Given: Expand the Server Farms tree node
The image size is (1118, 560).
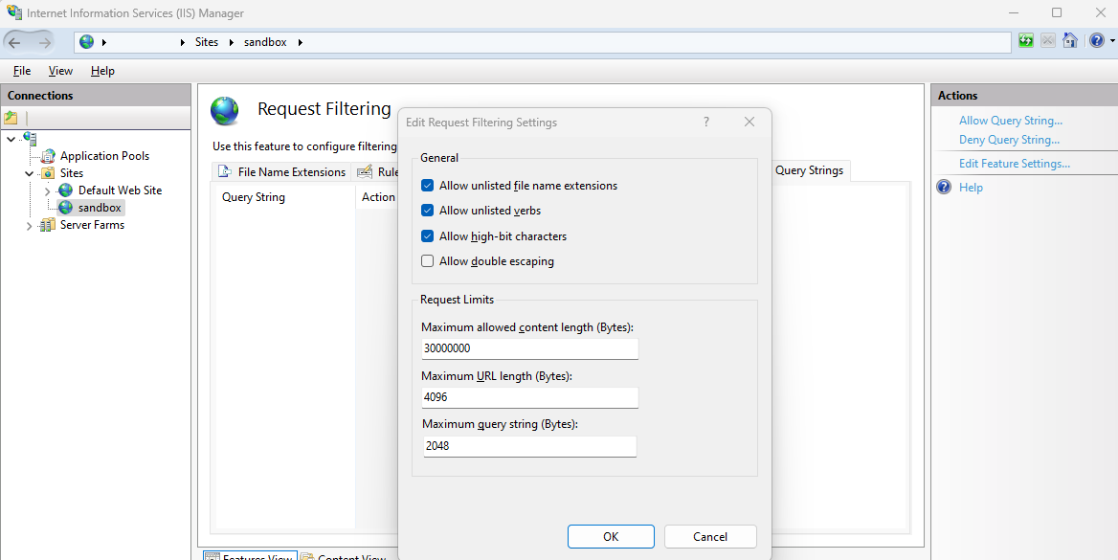Looking at the screenshot, I should pyautogui.click(x=30, y=226).
